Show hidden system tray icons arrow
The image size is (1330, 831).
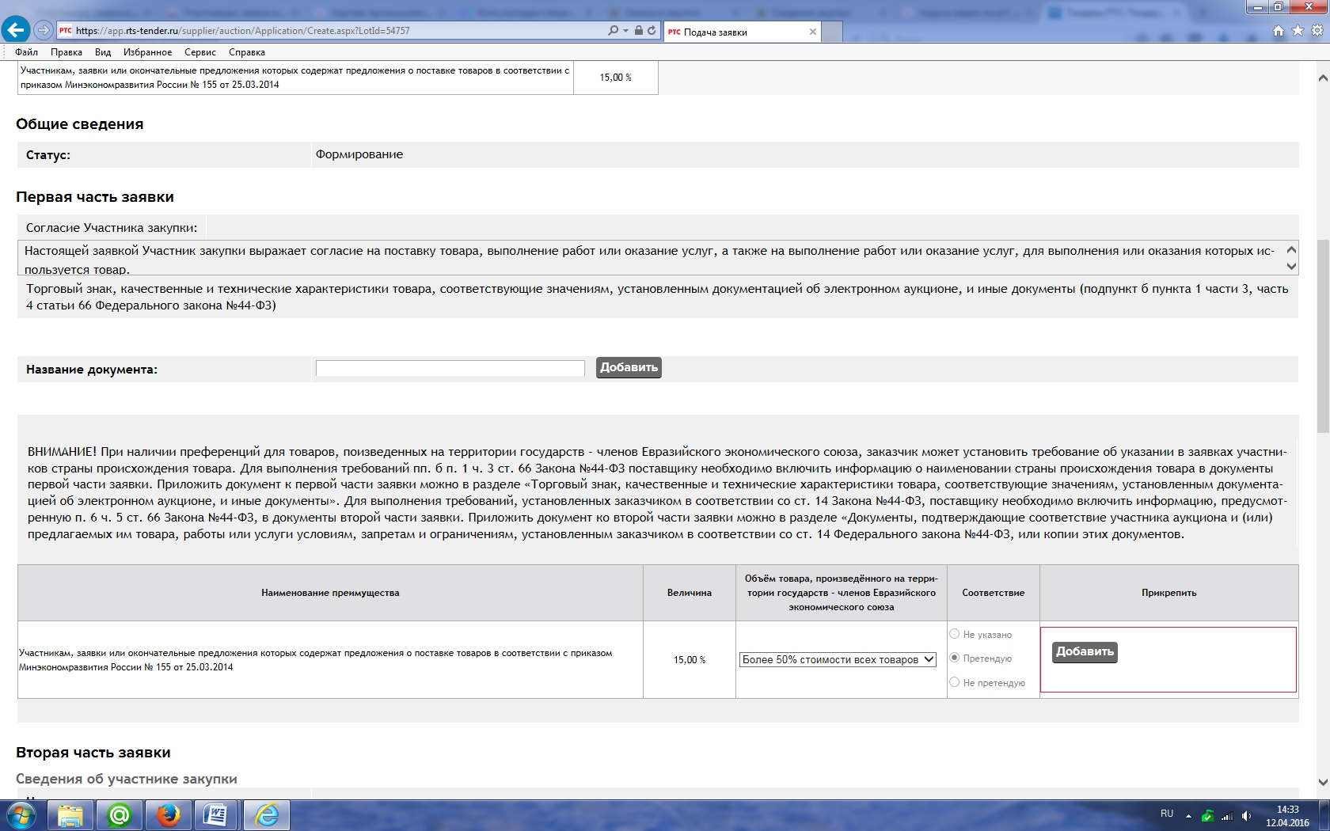point(1188,815)
